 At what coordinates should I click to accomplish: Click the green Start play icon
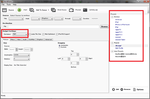[19, 10]
